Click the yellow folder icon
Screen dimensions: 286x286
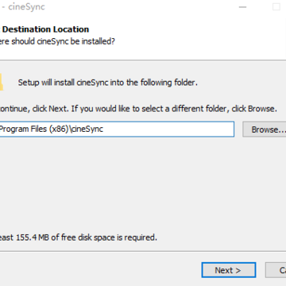2,83
